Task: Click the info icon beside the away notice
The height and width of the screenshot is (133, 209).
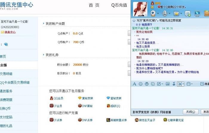Action: click(x=134, y=21)
